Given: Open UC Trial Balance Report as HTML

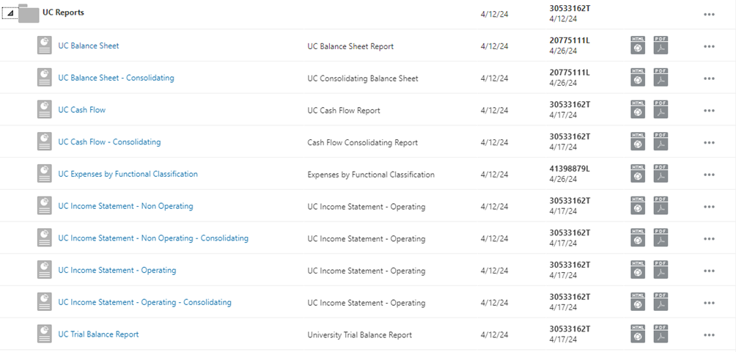Looking at the screenshot, I should pyautogui.click(x=638, y=334).
